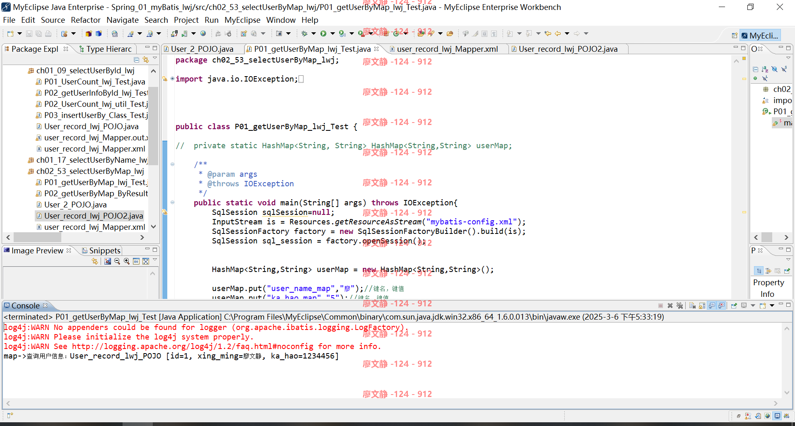Open the MyEclipse menu
Image resolution: width=795 pixels, height=426 pixels.
242,20
